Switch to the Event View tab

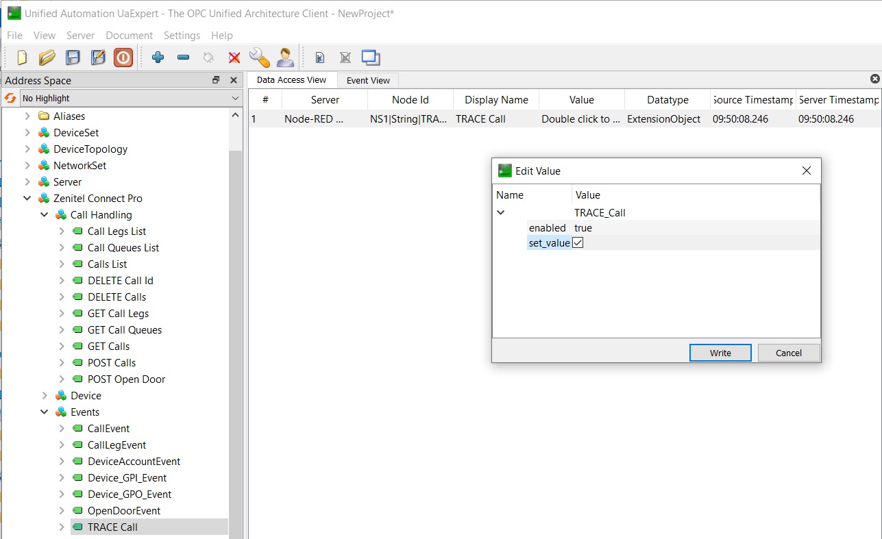(368, 80)
